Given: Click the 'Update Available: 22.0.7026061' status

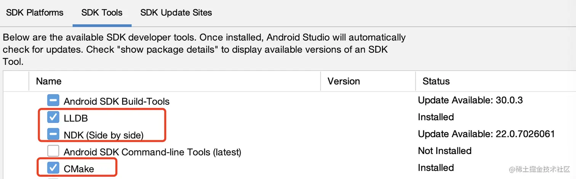Looking at the screenshot, I should coord(486,134).
